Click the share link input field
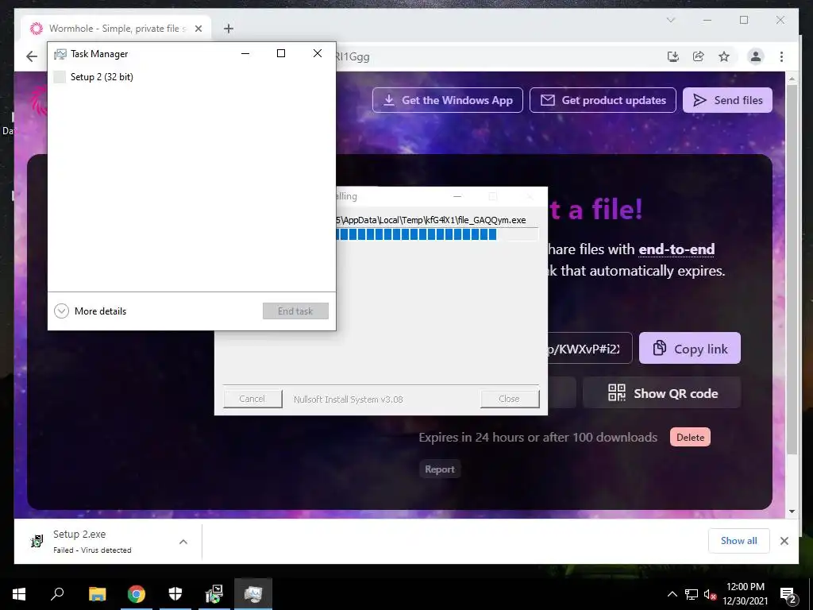 [x=590, y=348]
